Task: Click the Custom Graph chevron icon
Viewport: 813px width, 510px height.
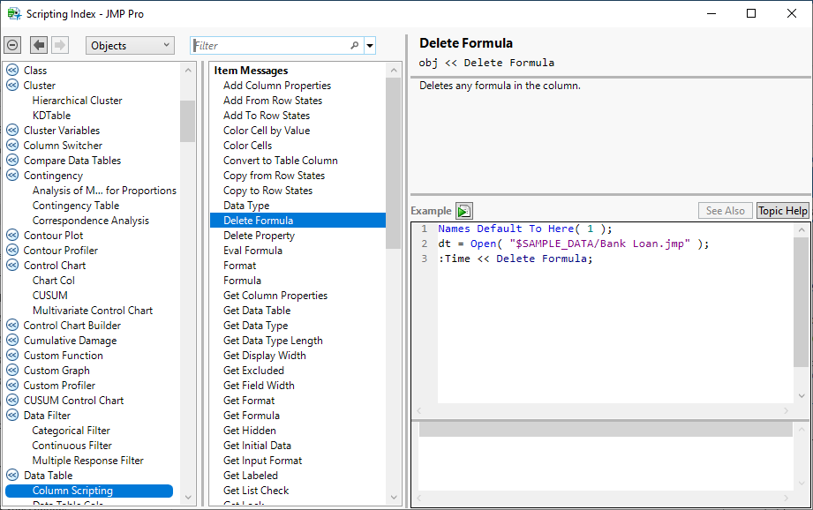Action: [x=12, y=371]
